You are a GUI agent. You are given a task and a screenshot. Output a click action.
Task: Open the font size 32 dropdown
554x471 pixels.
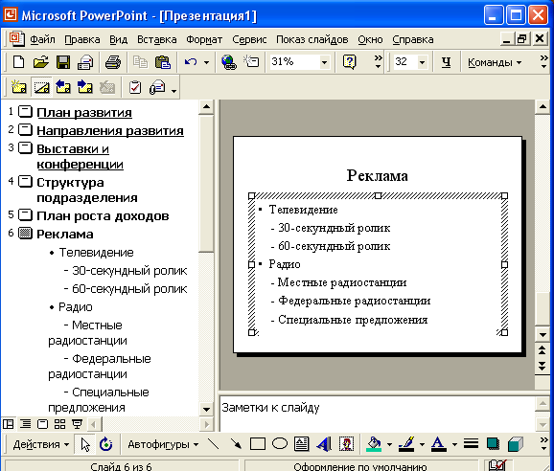422,62
